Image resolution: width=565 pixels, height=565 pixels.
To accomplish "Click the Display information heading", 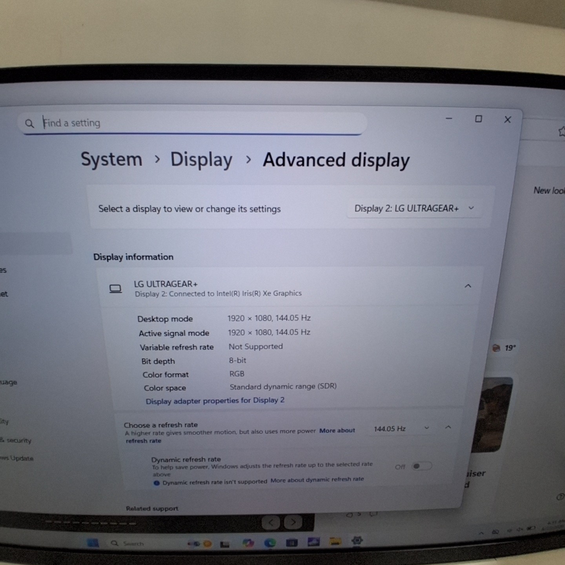I will [x=133, y=257].
